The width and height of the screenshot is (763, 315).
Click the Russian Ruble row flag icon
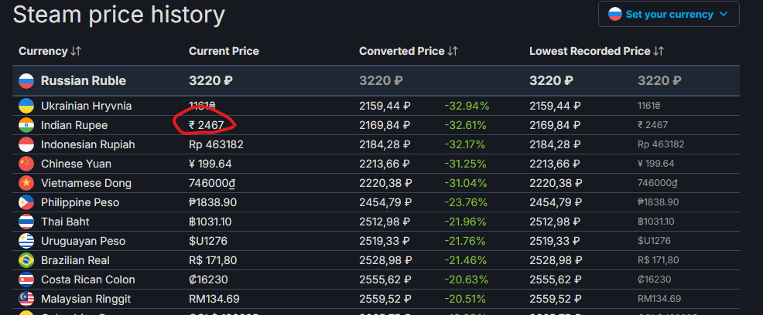26,80
